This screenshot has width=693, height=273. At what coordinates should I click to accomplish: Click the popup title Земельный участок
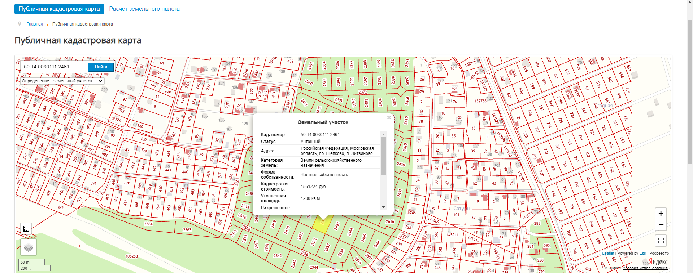[323, 122]
